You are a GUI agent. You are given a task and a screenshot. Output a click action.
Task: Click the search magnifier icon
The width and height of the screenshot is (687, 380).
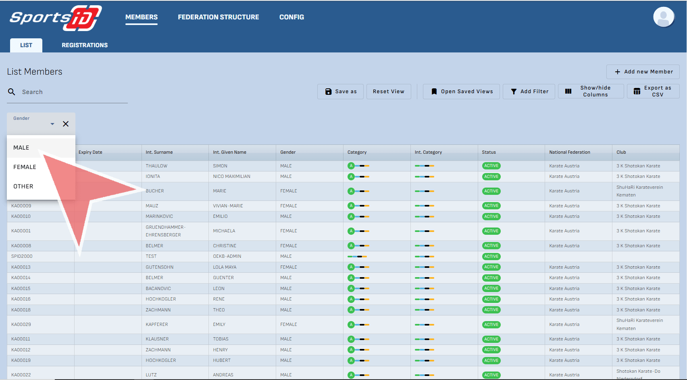click(x=12, y=92)
